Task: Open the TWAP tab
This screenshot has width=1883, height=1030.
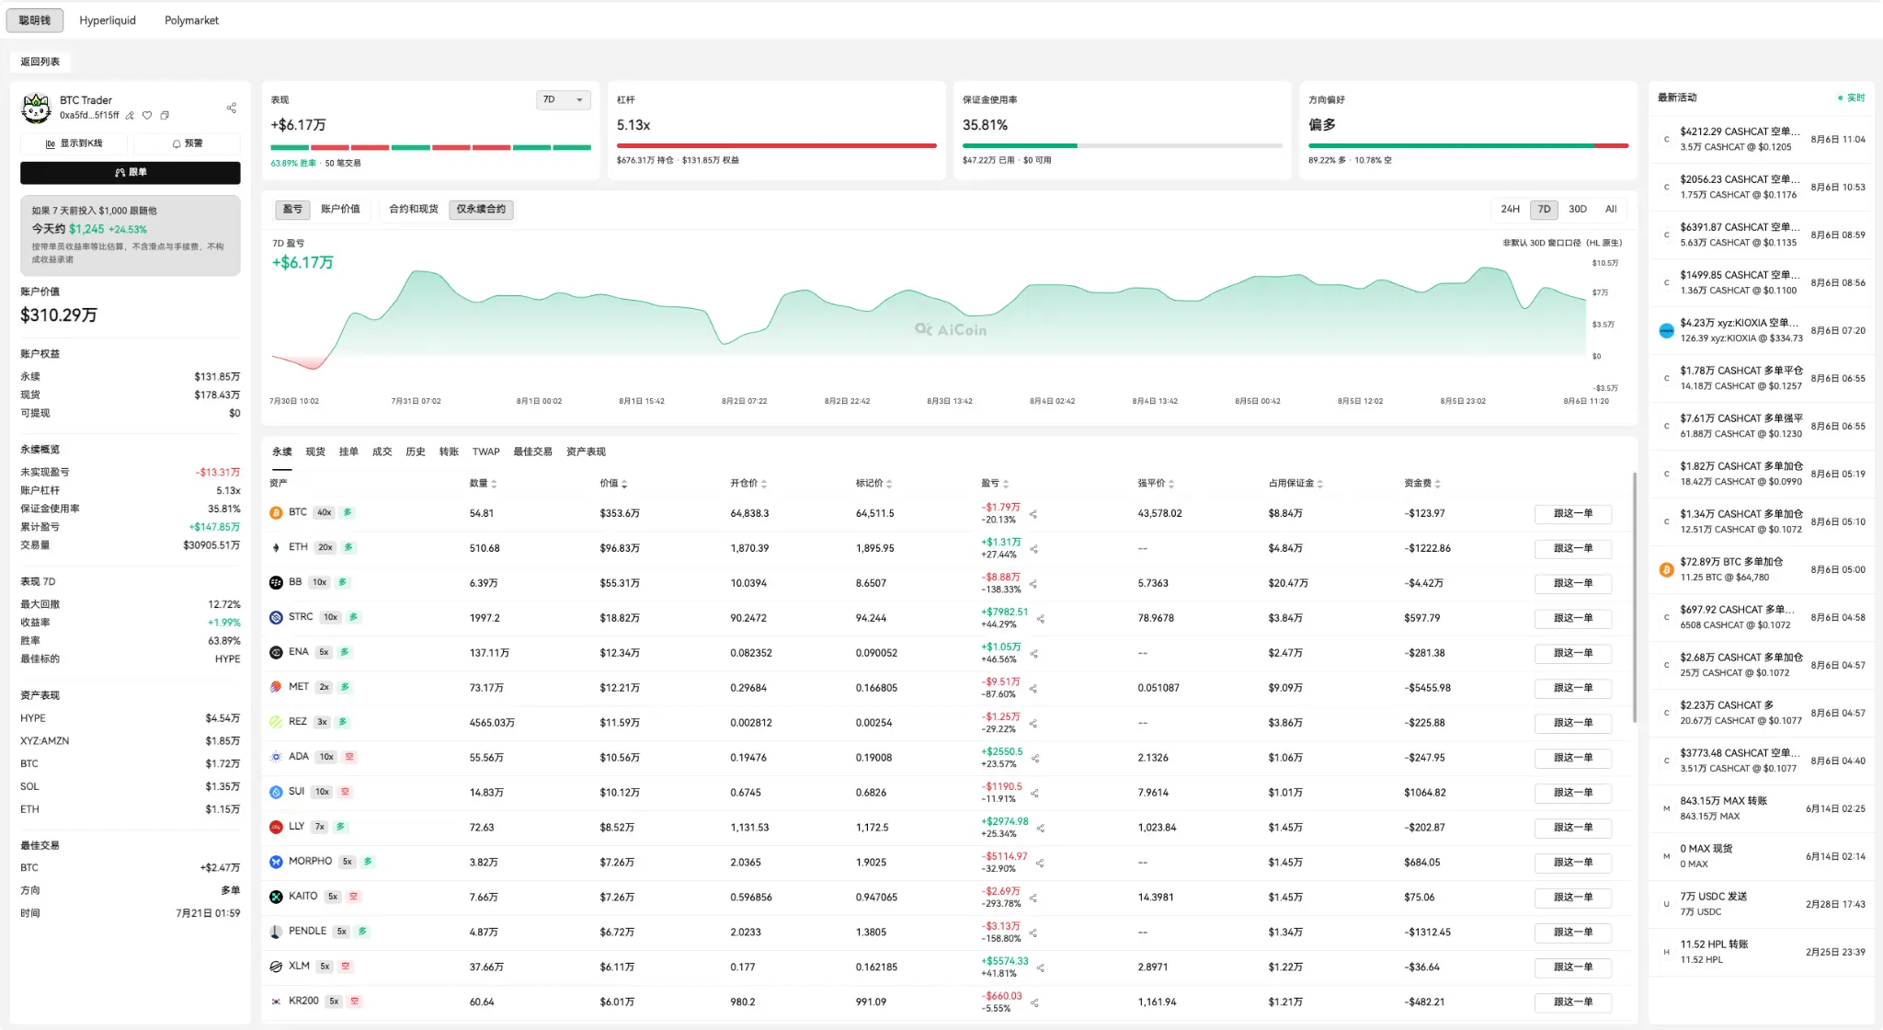Action: click(485, 452)
